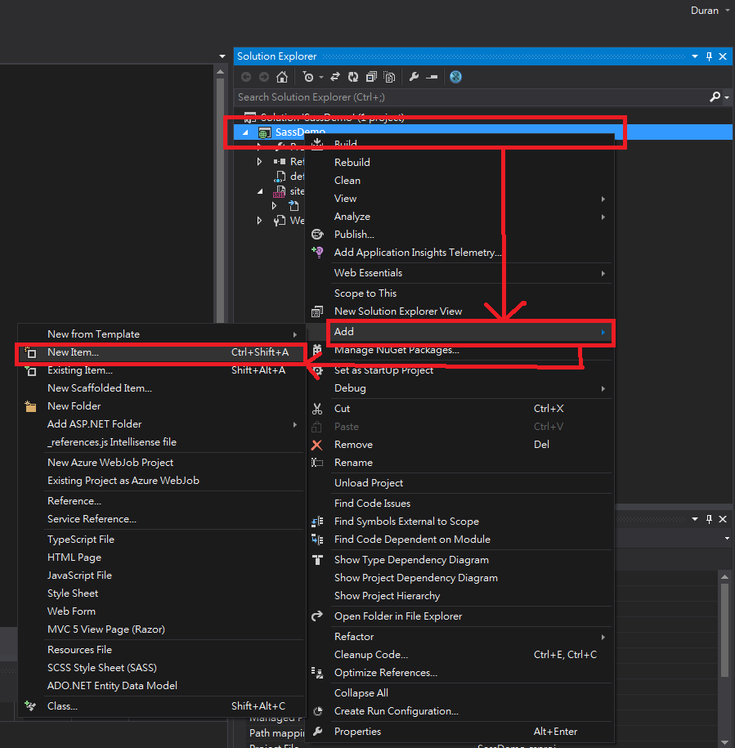Image resolution: width=735 pixels, height=748 pixels.
Task: Click the Remove red X icon
Action: click(318, 444)
